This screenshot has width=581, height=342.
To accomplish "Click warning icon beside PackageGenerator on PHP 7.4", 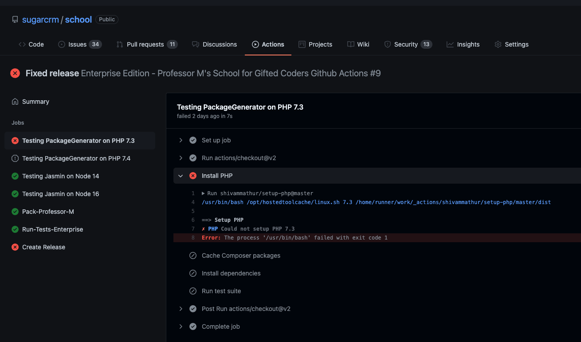I will (x=15, y=158).
